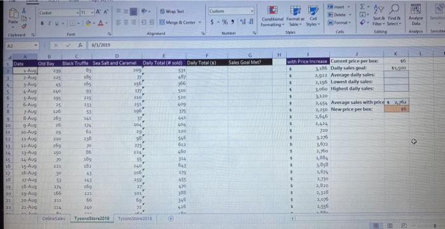Click the Clear eraser icon in Editing
The image size is (445, 229).
pos(362,22)
